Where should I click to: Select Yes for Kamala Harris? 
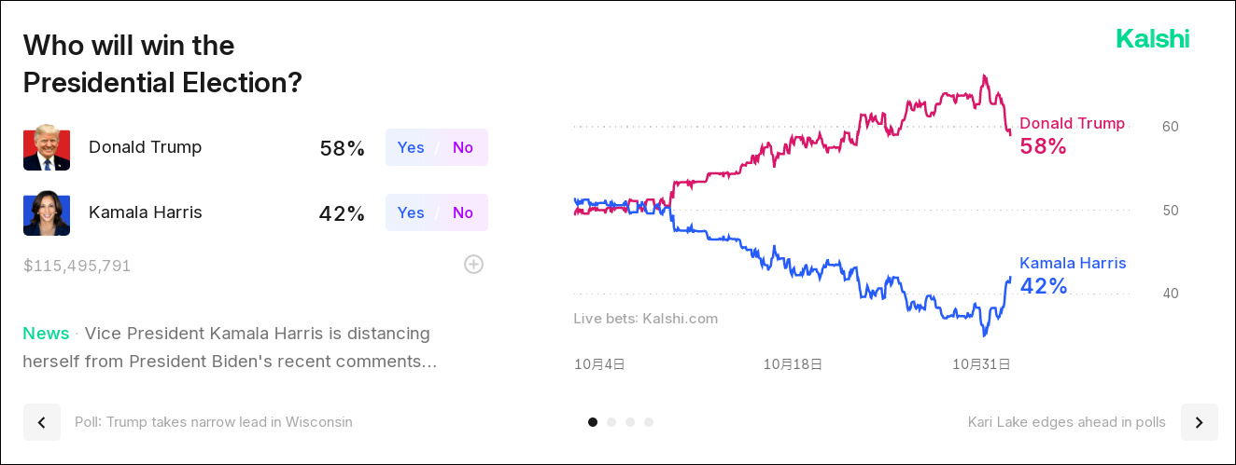(x=411, y=212)
